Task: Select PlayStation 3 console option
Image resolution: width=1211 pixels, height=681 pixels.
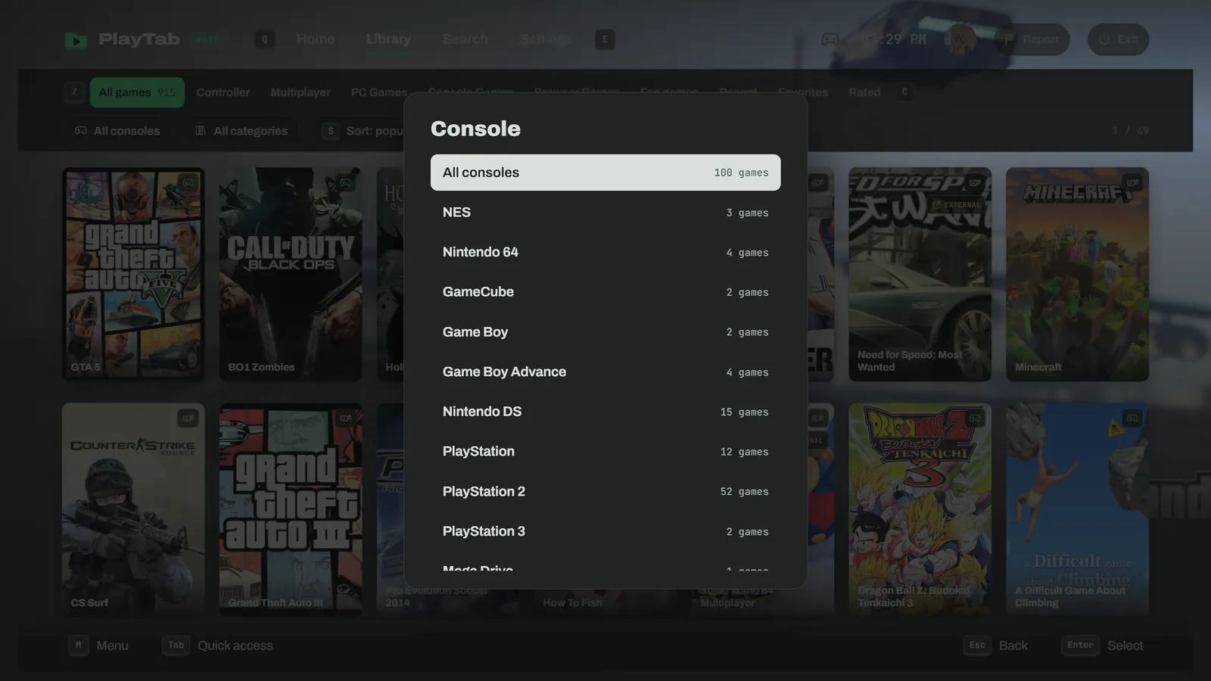Action: point(605,531)
